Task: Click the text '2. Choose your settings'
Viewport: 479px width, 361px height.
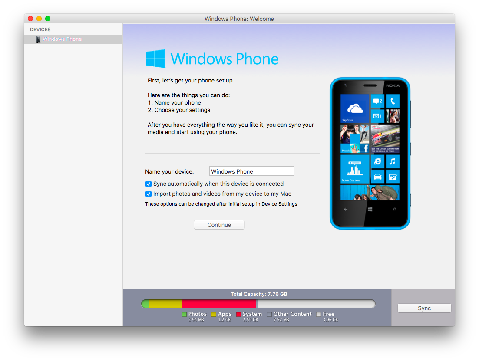Action: coord(179,110)
